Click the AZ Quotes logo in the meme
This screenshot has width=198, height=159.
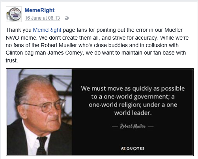(133, 148)
